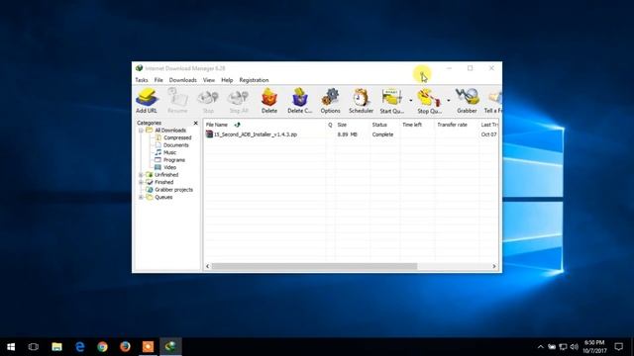Click the Stop toolbar icon
This screenshot has width=634, height=356.
pyautogui.click(x=208, y=100)
